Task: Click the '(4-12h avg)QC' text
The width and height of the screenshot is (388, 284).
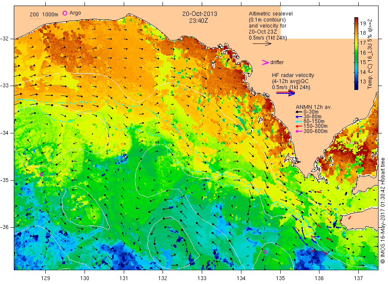Action: [x=290, y=81]
